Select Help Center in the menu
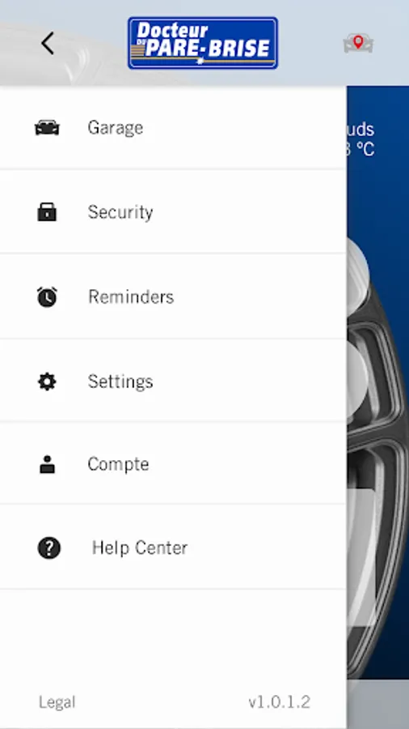 coord(173,548)
